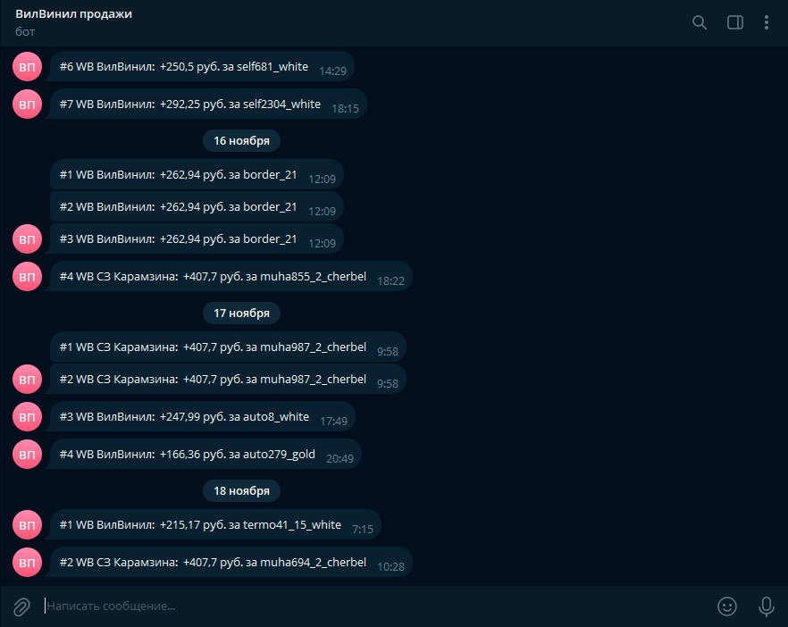Click the microphone voice message icon
Viewport: 788px width, 627px height.
point(766,606)
